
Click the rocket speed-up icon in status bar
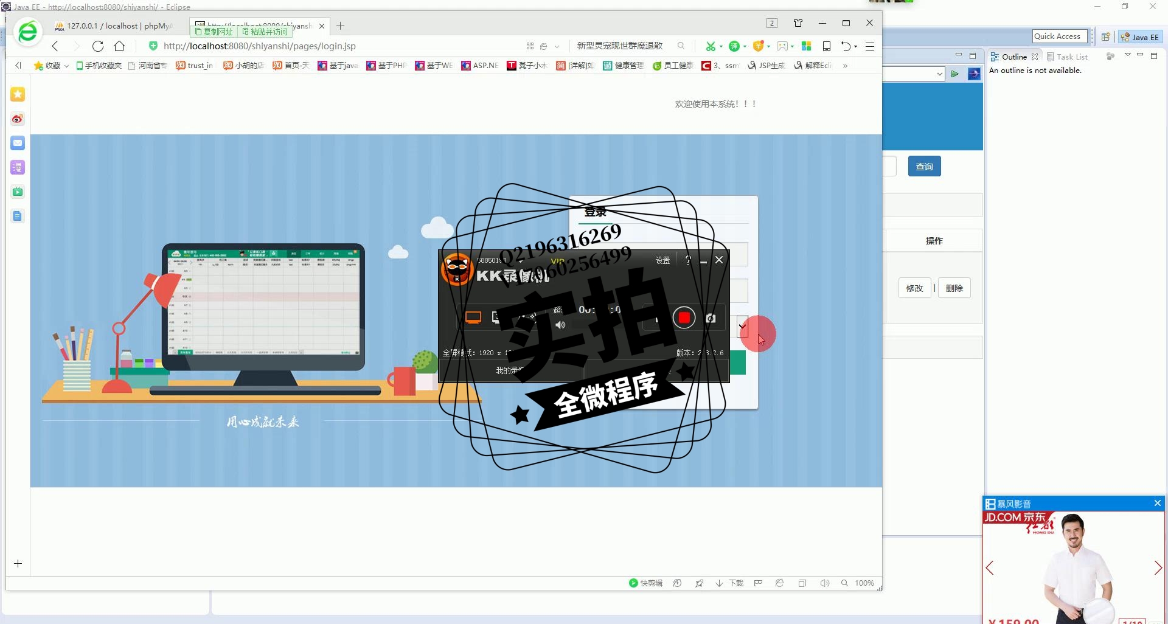700,583
